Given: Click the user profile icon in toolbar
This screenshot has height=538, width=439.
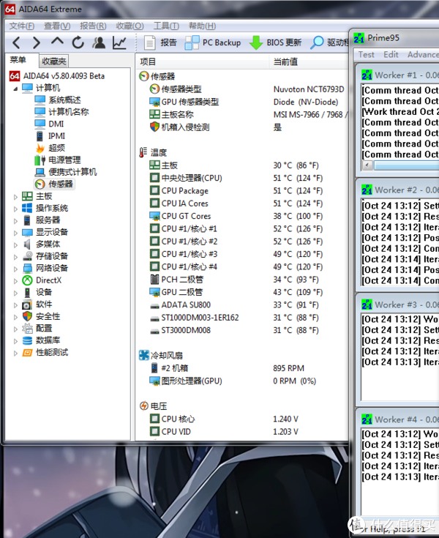Looking at the screenshot, I should (x=98, y=42).
